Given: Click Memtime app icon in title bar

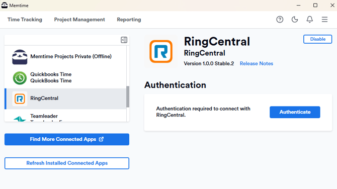Looking at the screenshot, I should 5,6.
